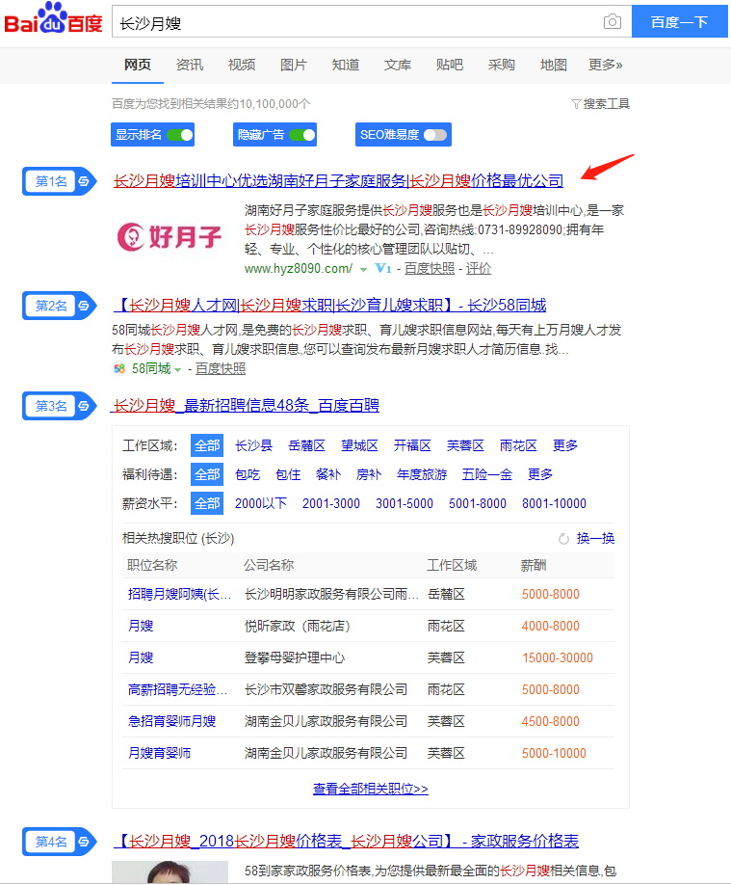Filter by 包住 benefit
Image resolution: width=731 pixels, height=885 pixels.
coord(288,474)
